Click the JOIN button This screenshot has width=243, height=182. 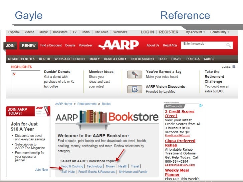[10, 45]
